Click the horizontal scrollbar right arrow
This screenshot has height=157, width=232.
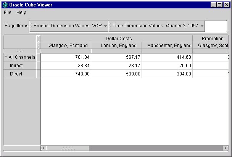(226, 148)
